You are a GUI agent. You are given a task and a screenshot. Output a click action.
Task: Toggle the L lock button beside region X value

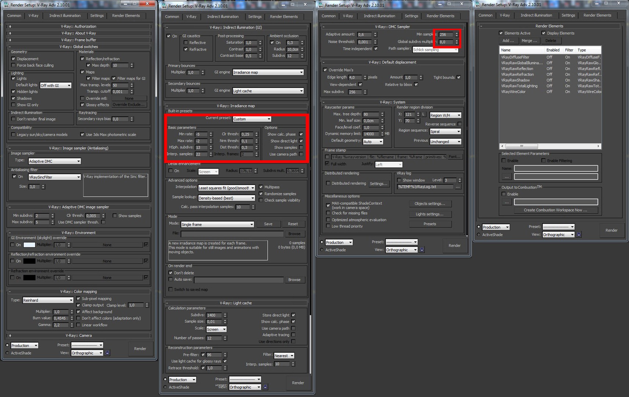[423, 114]
